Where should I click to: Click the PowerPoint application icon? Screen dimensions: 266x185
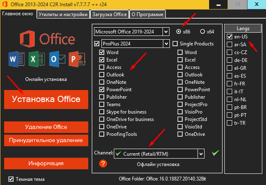point(77,59)
